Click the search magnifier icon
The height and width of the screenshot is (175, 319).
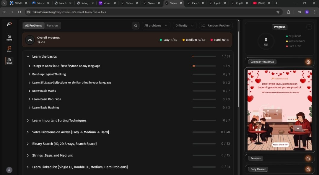coord(136,26)
